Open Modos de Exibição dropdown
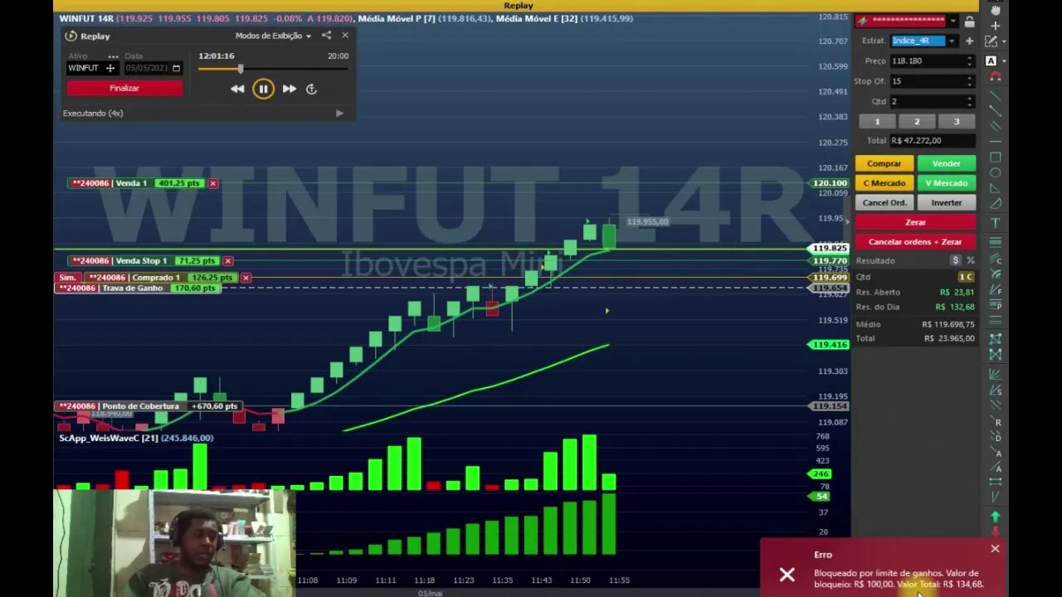Screen dimensions: 1062x597 [x=273, y=36]
